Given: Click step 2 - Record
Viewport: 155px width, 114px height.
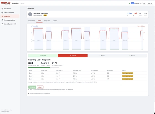Looking at the screenshot, I should click(x=73, y=56).
